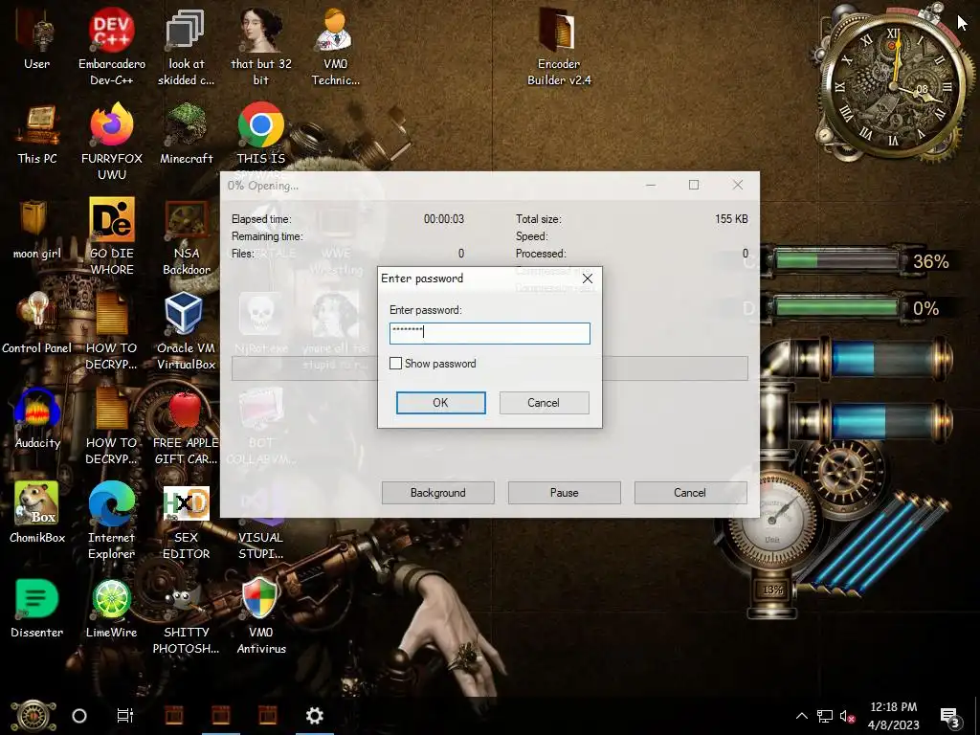Maximize the 0% Opening window

[694, 185]
